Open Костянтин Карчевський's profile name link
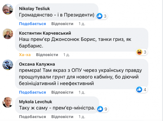163x121 pixels. tap(45, 33)
